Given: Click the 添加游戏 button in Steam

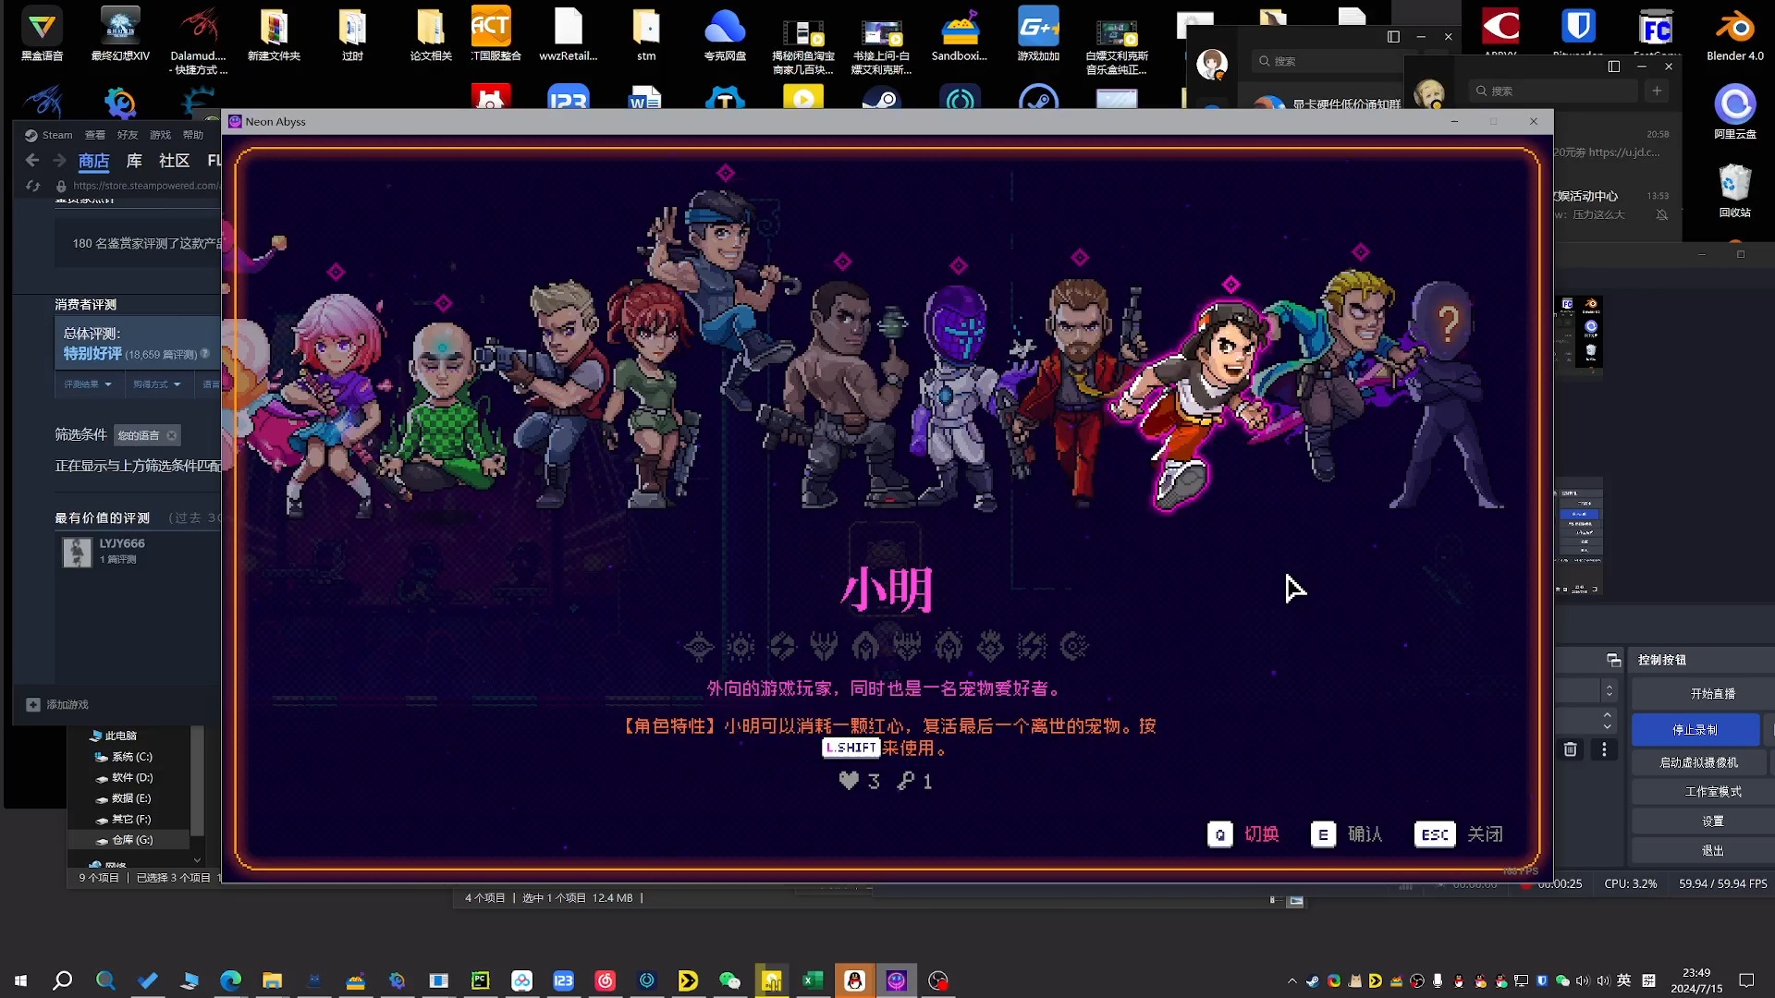Looking at the screenshot, I should click(57, 704).
